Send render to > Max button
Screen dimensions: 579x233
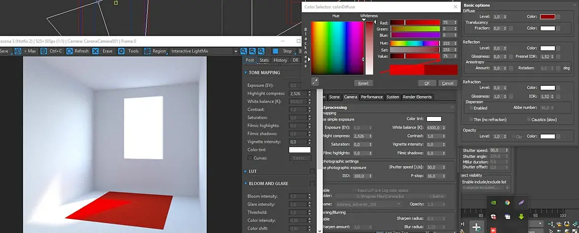tap(26, 51)
